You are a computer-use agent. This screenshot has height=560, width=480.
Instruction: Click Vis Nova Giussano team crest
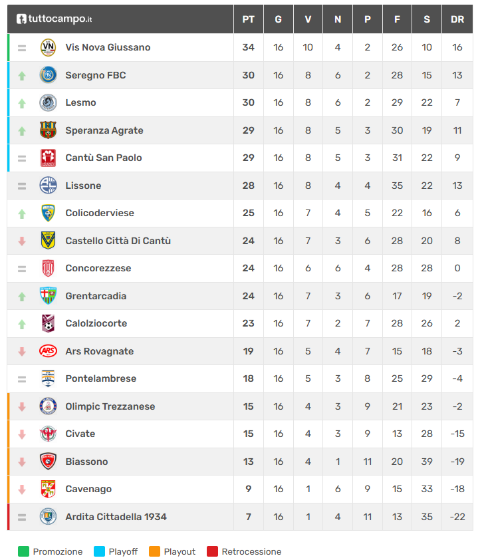pos(48,47)
